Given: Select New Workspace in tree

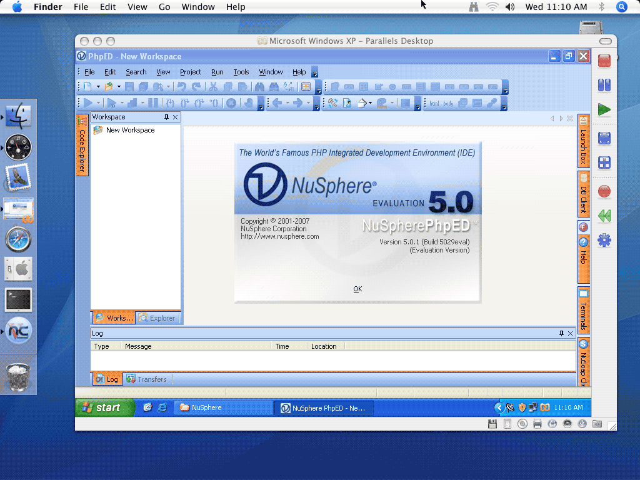Looking at the screenshot, I should [x=130, y=130].
